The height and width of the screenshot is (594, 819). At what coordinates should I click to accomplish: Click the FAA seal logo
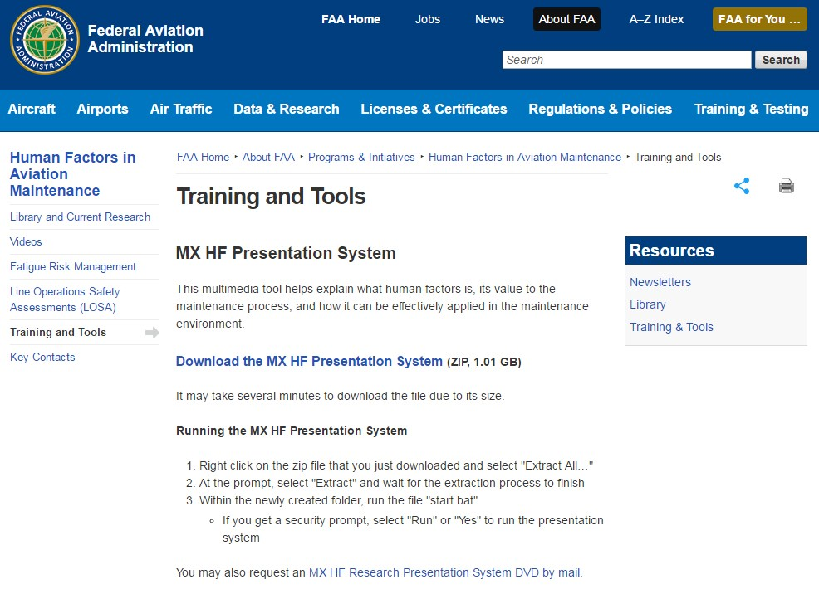coord(44,40)
